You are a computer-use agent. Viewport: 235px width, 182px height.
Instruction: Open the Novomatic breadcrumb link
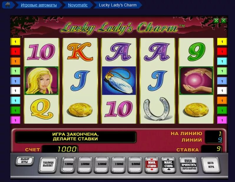[x=78, y=5]
